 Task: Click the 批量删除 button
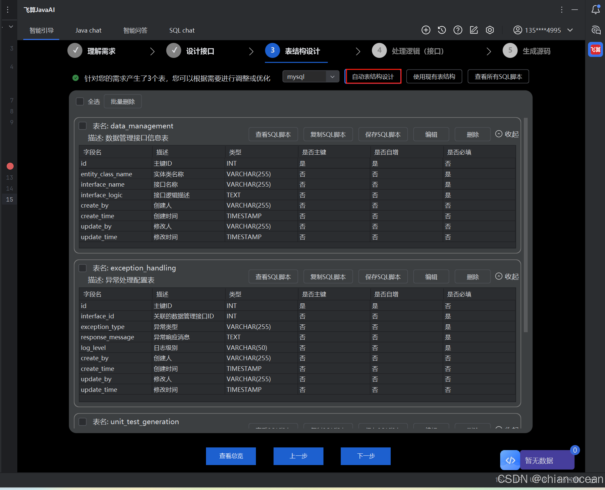tap(123, 101)
